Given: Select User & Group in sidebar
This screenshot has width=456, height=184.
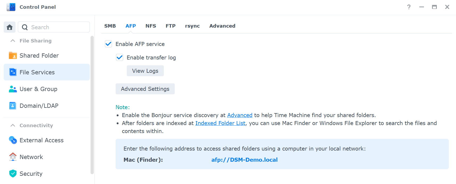Looking at the screenshot, I should 47,89.
